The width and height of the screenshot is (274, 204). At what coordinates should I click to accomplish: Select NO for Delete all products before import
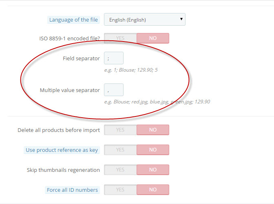pos(153,130)
